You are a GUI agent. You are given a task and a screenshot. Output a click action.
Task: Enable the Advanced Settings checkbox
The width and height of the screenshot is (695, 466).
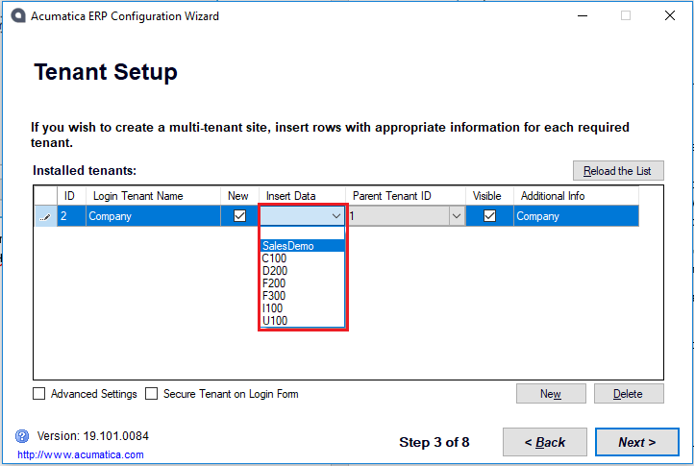click(39, 393)
